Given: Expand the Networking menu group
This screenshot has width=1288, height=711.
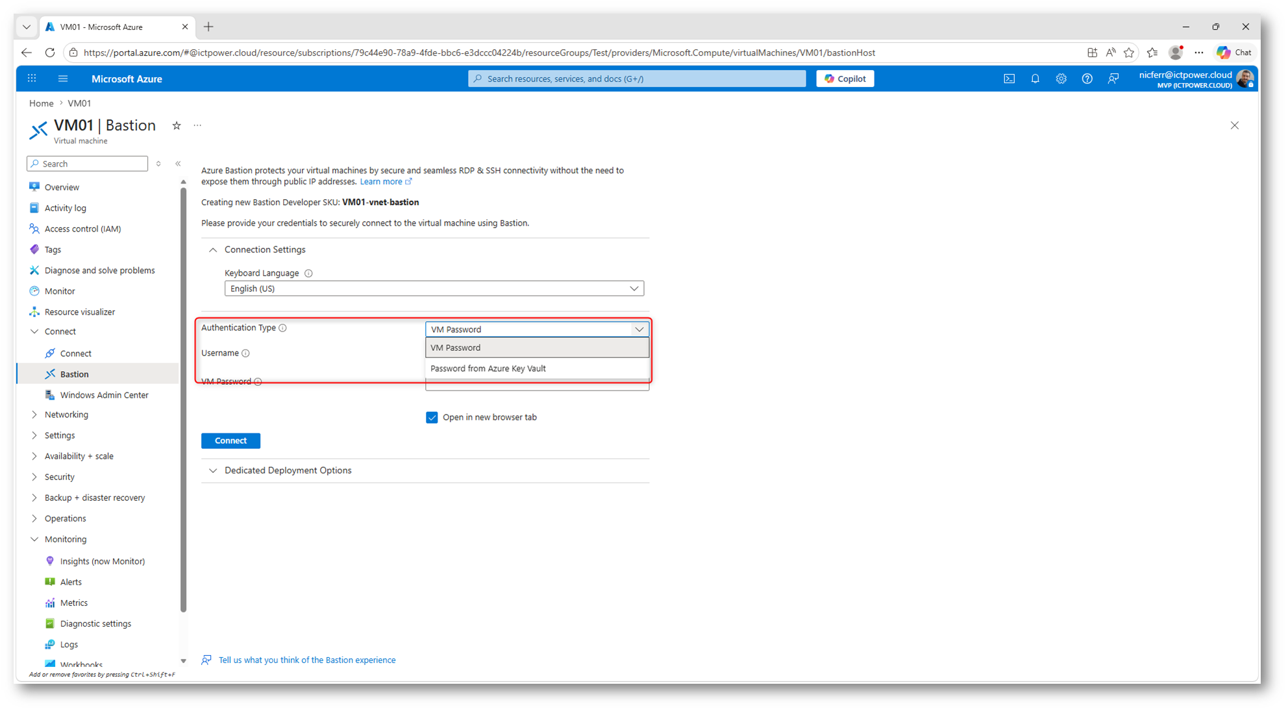Looking at the screenshot, I should coord(66,415).
